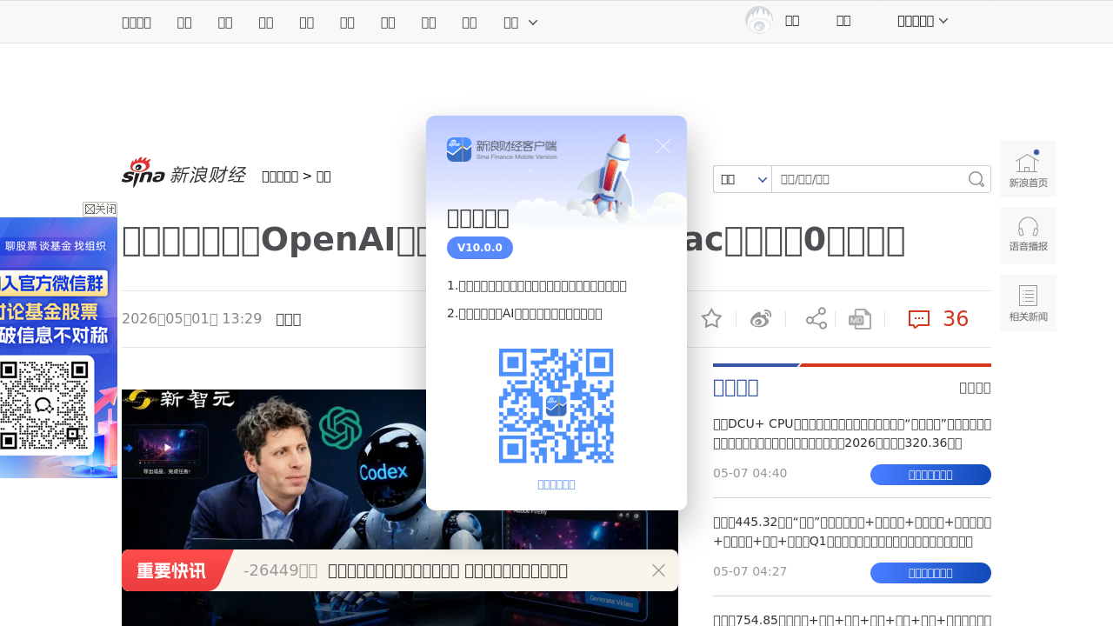Click the article time ending in 13:29
The height and width of the screenshot is (626, 1113).
(192, 318)
